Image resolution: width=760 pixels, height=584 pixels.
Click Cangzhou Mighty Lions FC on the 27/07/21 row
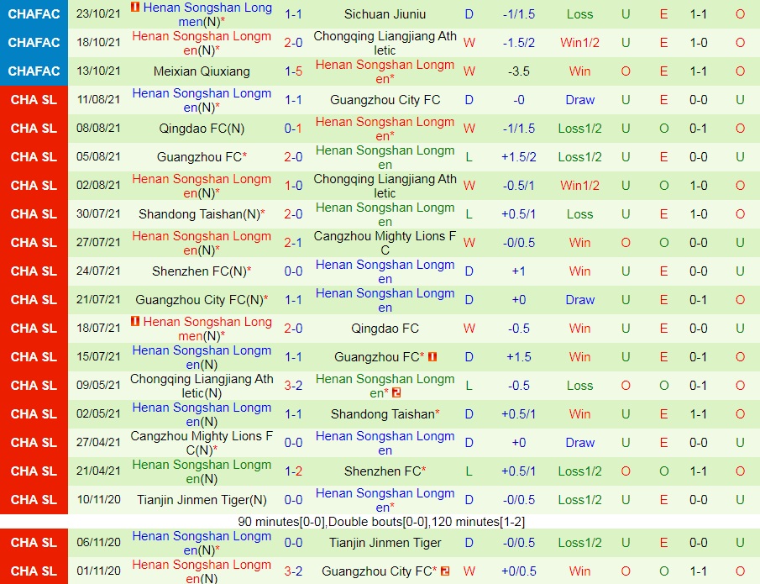click(x=385, y=243)
